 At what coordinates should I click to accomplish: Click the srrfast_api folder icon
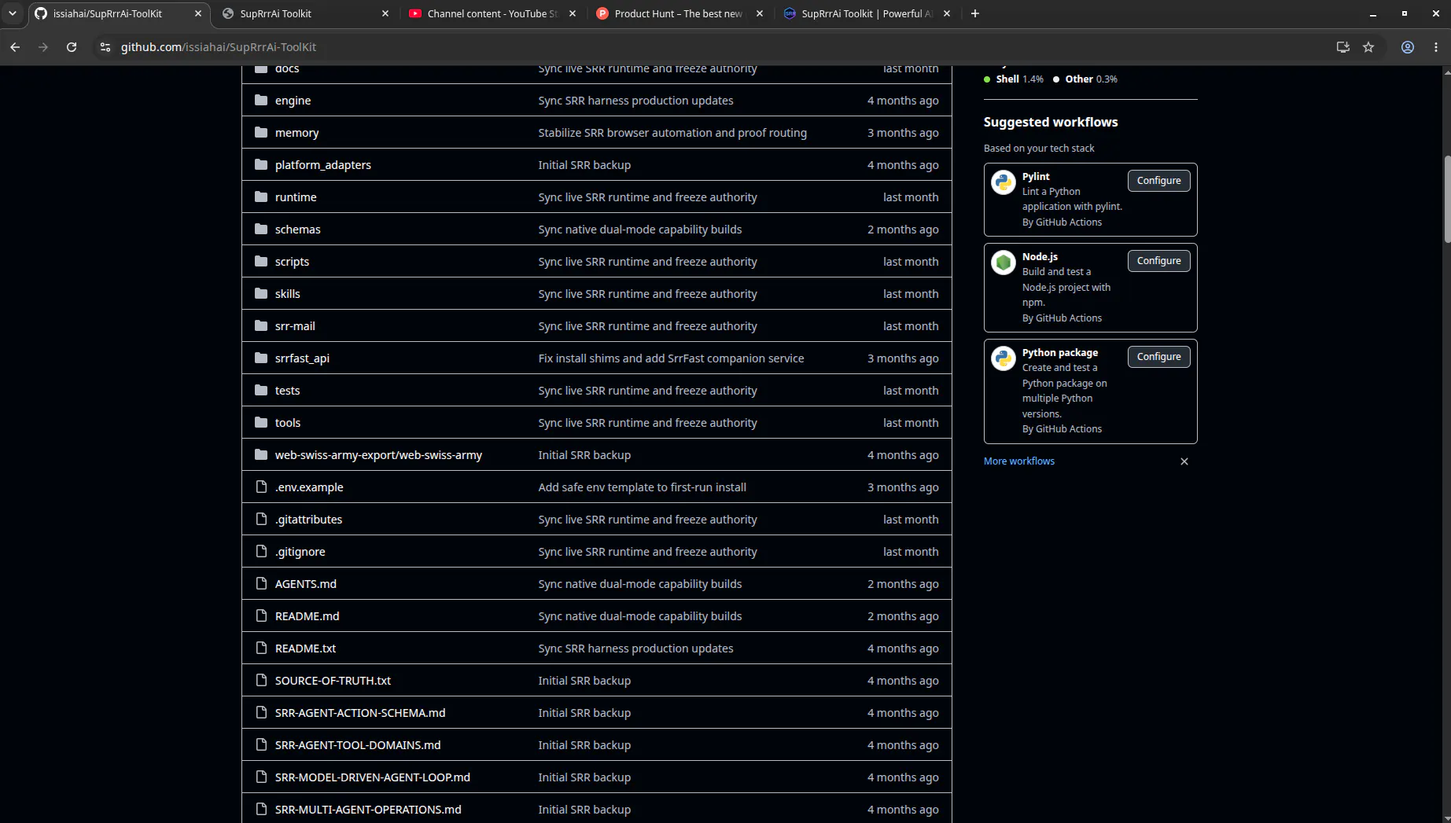(x=261, y=358)
